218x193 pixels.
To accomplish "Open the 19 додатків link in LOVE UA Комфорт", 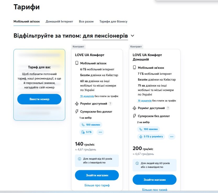I will (x=87, y=96).
